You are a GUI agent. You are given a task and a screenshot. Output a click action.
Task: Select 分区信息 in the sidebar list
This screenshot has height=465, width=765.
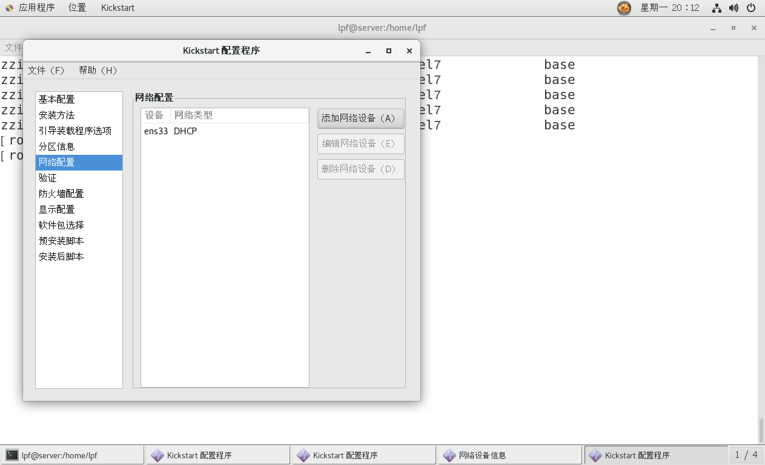(79, 146)
